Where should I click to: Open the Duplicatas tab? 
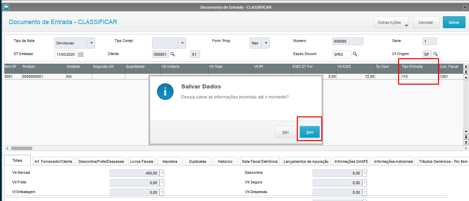coord(198,161)
